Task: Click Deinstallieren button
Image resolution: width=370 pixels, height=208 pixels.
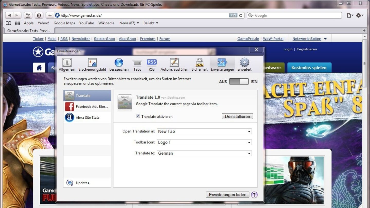Action: (237, 116)
